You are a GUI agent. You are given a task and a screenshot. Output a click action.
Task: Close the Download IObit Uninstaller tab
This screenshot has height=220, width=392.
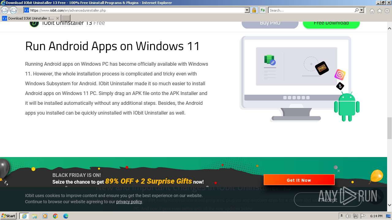(57, 18)
